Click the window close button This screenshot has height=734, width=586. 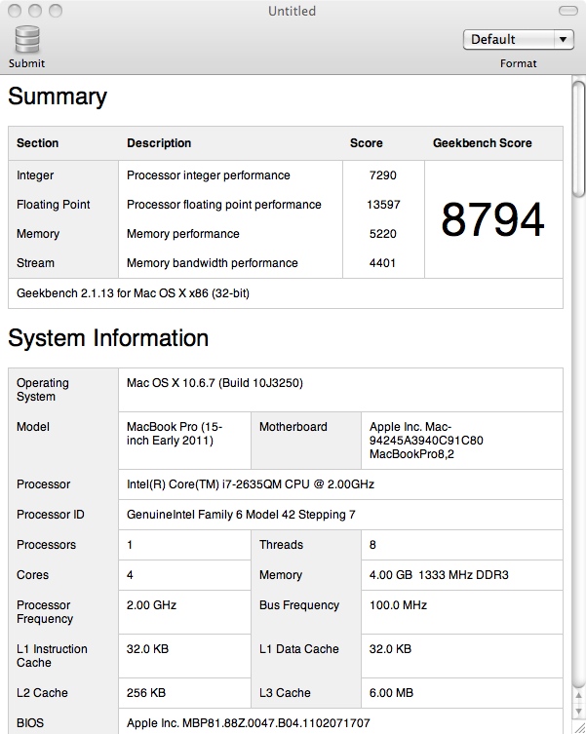click(15, 11)
